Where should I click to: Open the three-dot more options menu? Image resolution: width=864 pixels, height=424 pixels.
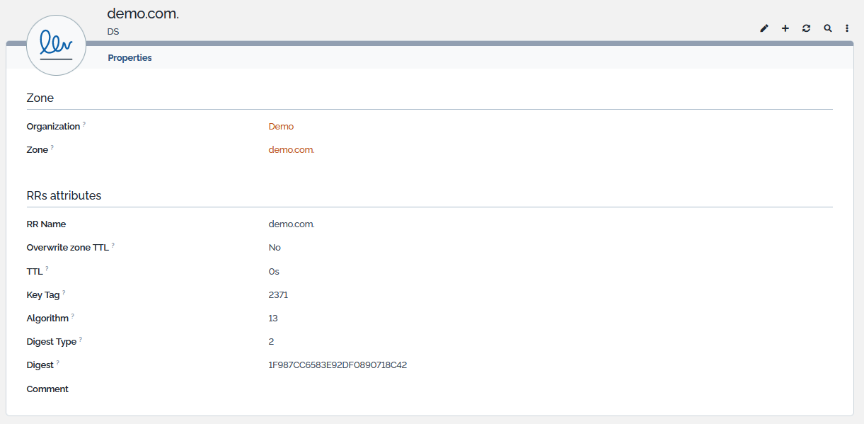click(847, 28)
